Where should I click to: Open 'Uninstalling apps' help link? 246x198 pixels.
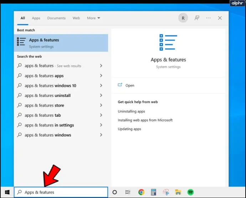131,111
